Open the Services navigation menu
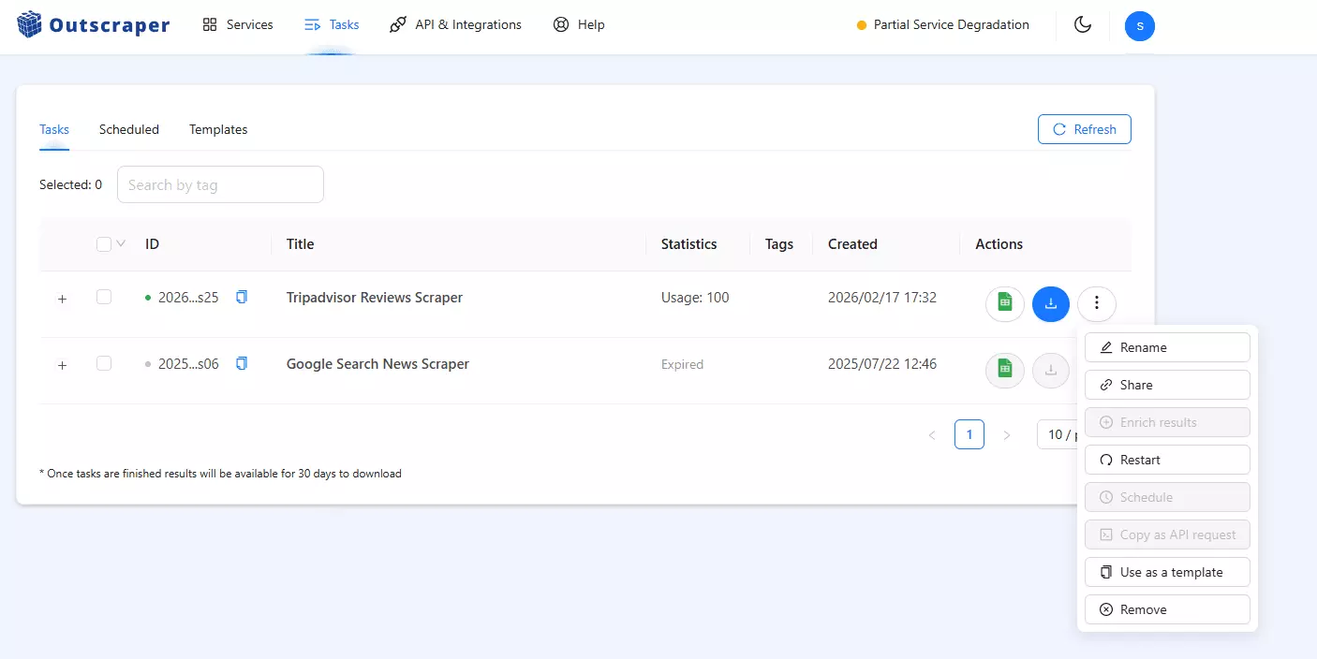The width and height of the screenshot is (1317, 659). coord(238,25)
